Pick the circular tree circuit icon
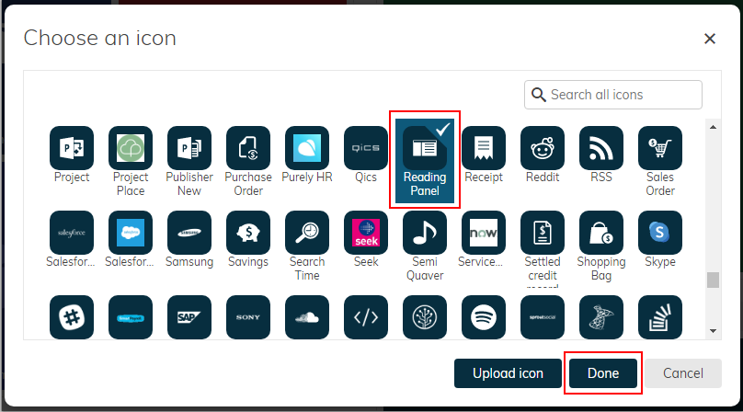 425,317
